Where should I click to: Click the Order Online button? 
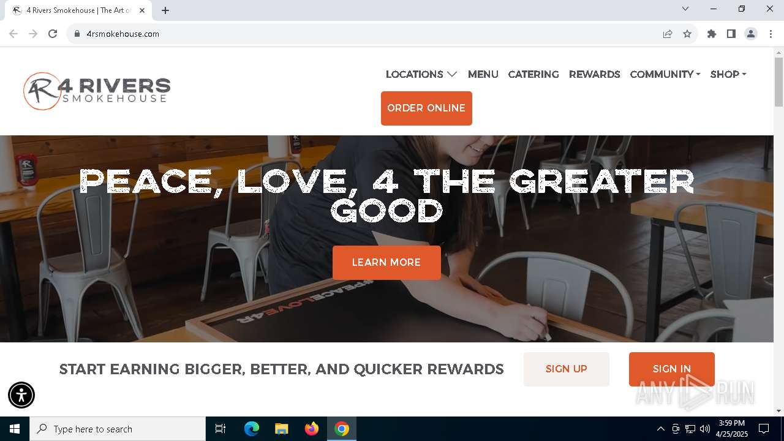(426, 108)
